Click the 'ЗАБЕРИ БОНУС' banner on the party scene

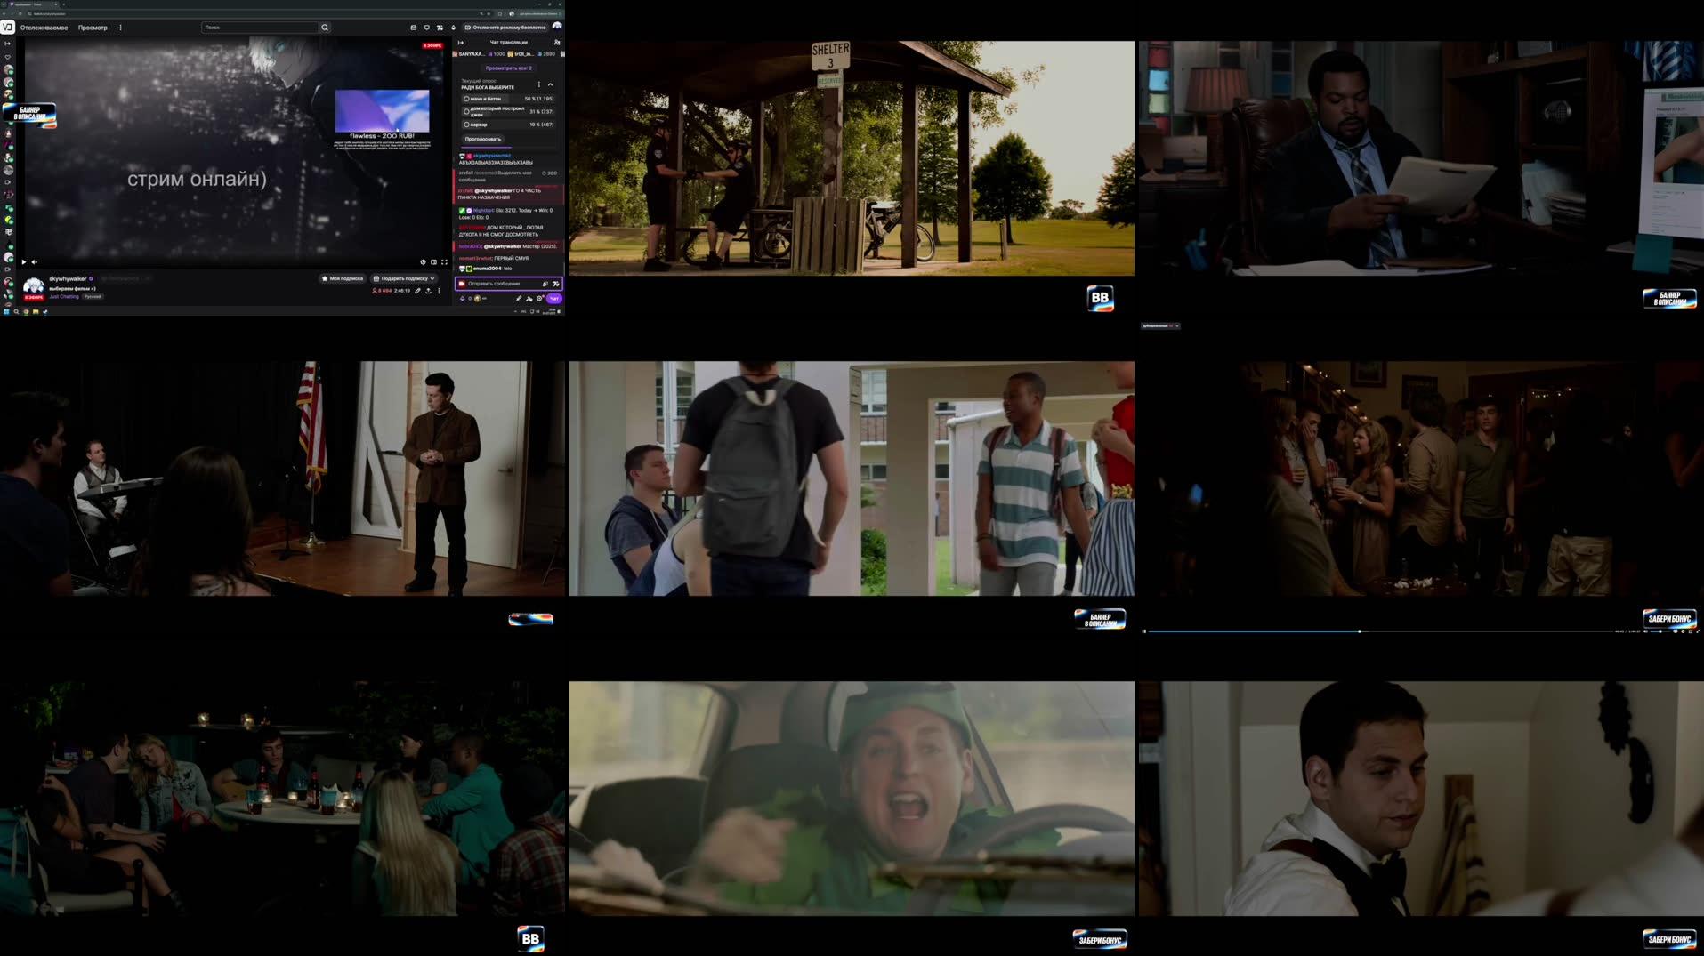point(1669,618)
